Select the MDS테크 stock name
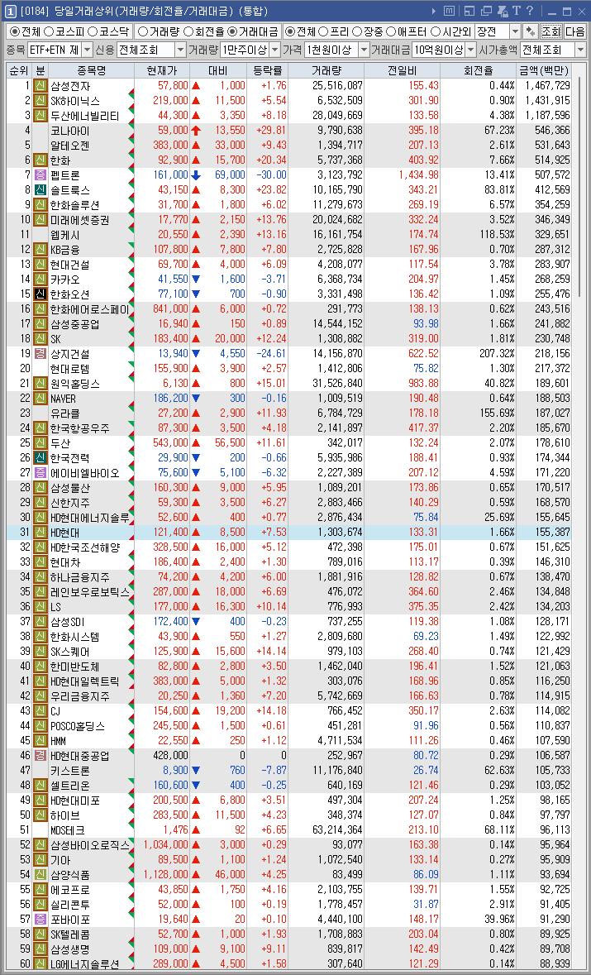 (x=67, y=830)
